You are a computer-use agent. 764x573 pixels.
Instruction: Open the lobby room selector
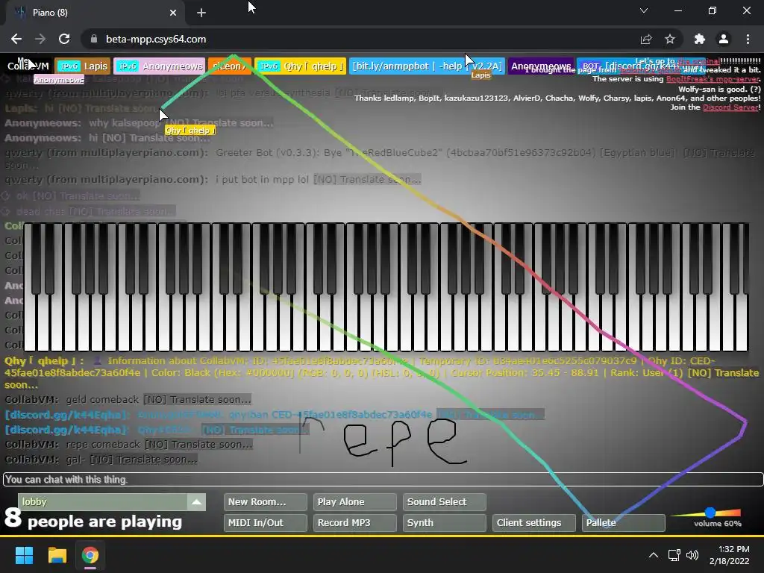[112, 502]
